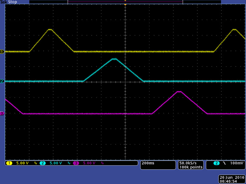Image resolution: width=246 pixels, height=184 pixels.
Task: Click the falling-edge trigger slope icon
Action: [224, 163]
